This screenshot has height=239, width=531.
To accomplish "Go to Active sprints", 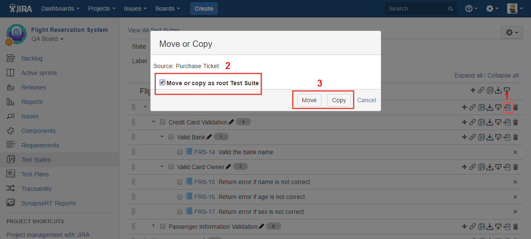I will pos(39,73).
